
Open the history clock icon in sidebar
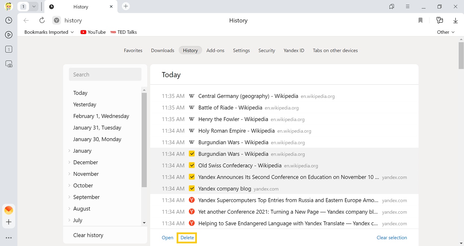click(x=9, y=20)
